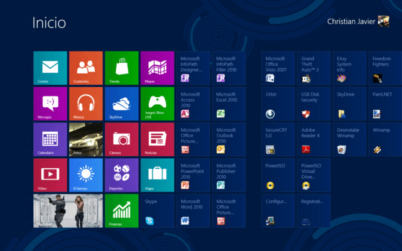Open the SkyDrive tile with cloud icon
This screenshot has height=251, width=402.
pyautogui.click(x=121, y=104)
